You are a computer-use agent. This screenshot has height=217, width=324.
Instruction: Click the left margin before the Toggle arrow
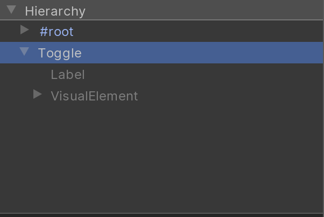coord(8,53)
